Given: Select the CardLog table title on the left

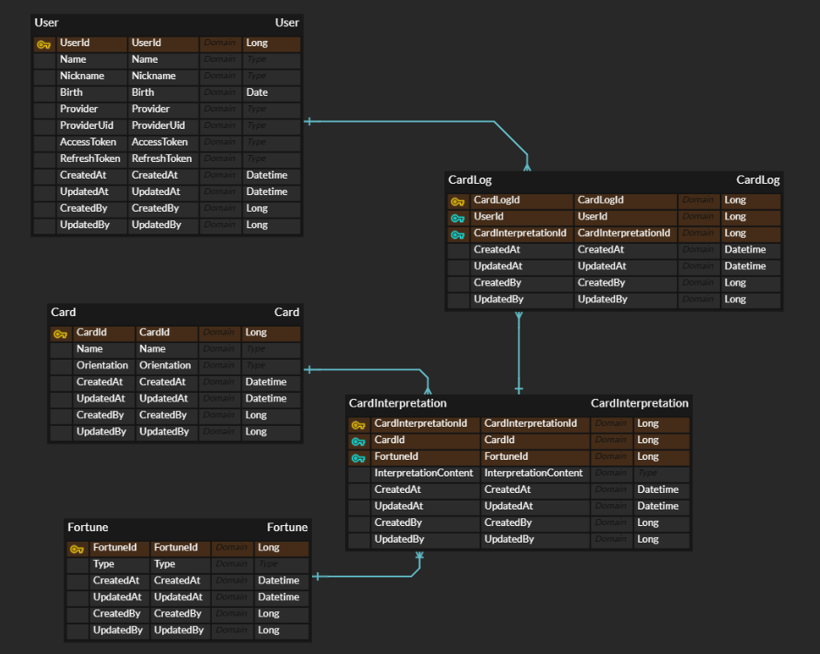Looking at the screenshot, I should tap(470, 180).
